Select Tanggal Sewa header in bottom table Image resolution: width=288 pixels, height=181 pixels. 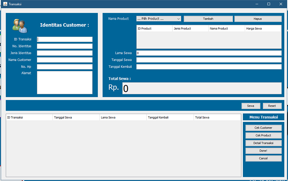tap(76, 117)
